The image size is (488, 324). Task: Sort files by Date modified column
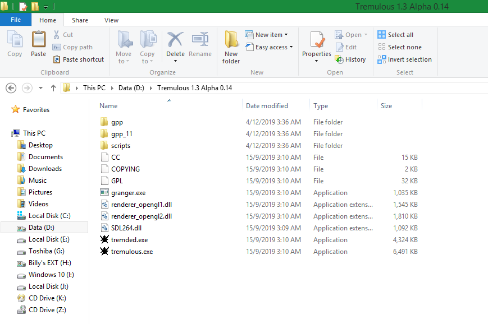267,106
